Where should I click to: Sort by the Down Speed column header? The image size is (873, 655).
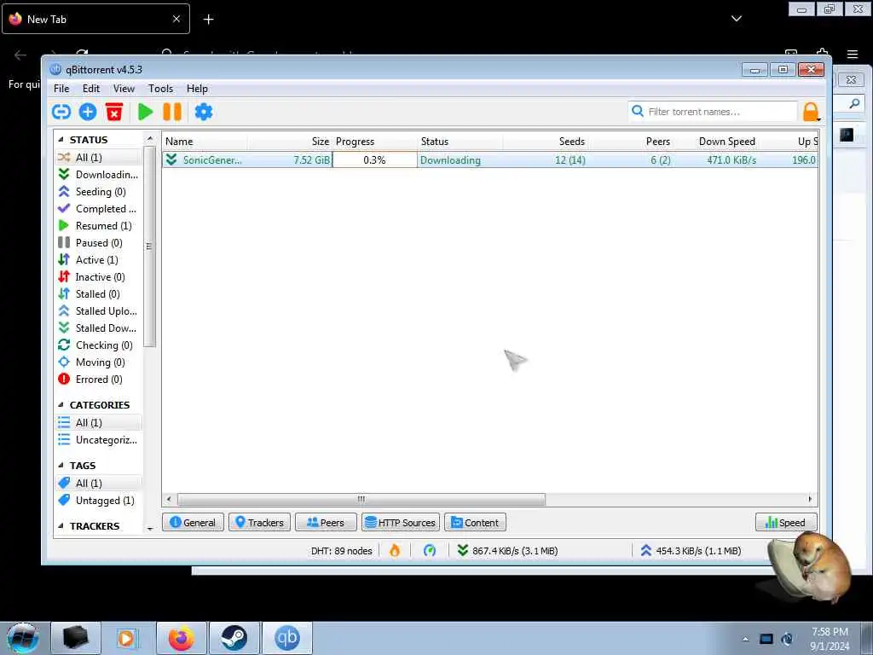[717, 142]
